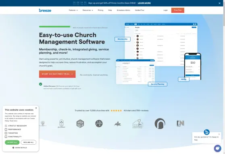
Task: Click the 'Got any questions?' chat message
Action: (206, 138)
